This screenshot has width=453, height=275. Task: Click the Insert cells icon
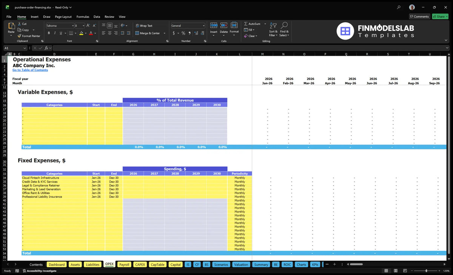tap(214, 25)
